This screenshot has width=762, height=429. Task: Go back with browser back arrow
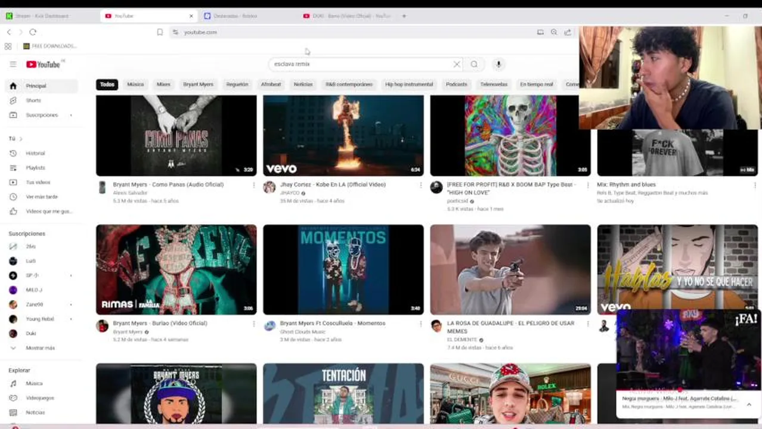(x=9, y=32)
